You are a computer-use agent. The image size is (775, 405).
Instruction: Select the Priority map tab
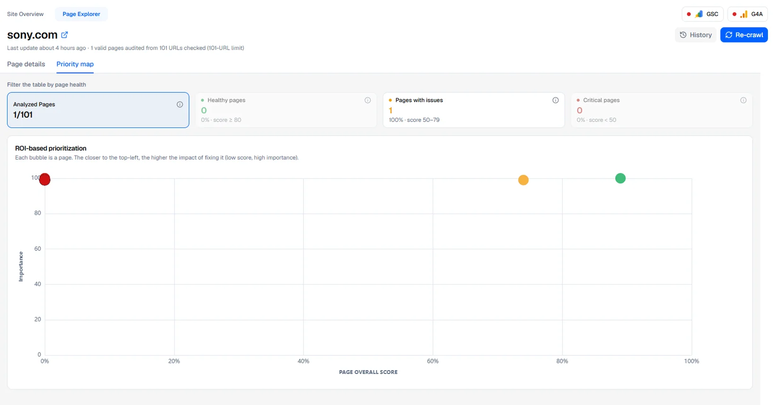click(75, 64)
